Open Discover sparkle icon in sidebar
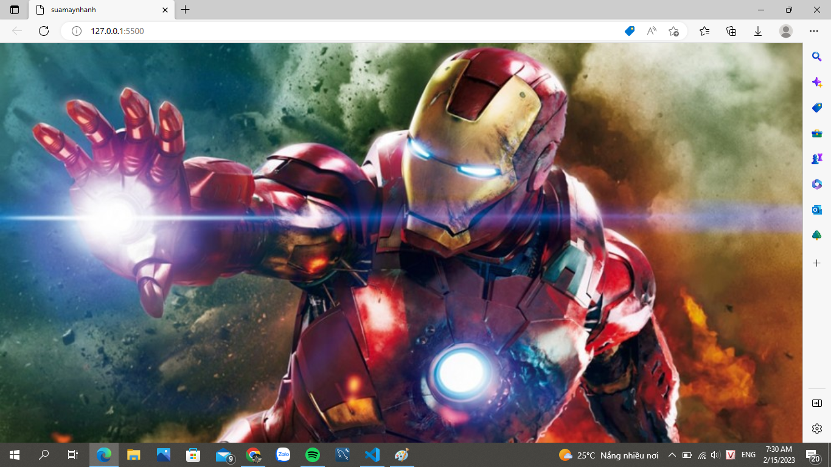831x467 pixels. coord(817,82)
